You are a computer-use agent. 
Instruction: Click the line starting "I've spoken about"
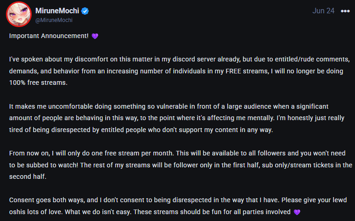tap(179, 59)
